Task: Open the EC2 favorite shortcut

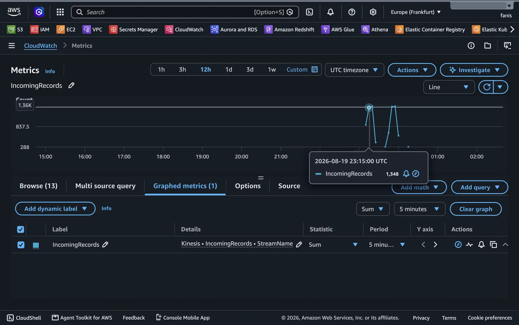Action: [66, 30]
